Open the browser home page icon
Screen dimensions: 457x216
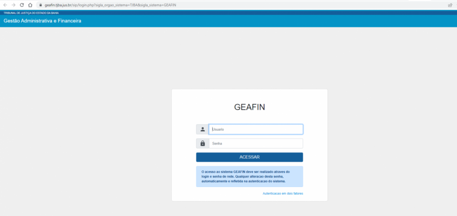tap(30, 5)
